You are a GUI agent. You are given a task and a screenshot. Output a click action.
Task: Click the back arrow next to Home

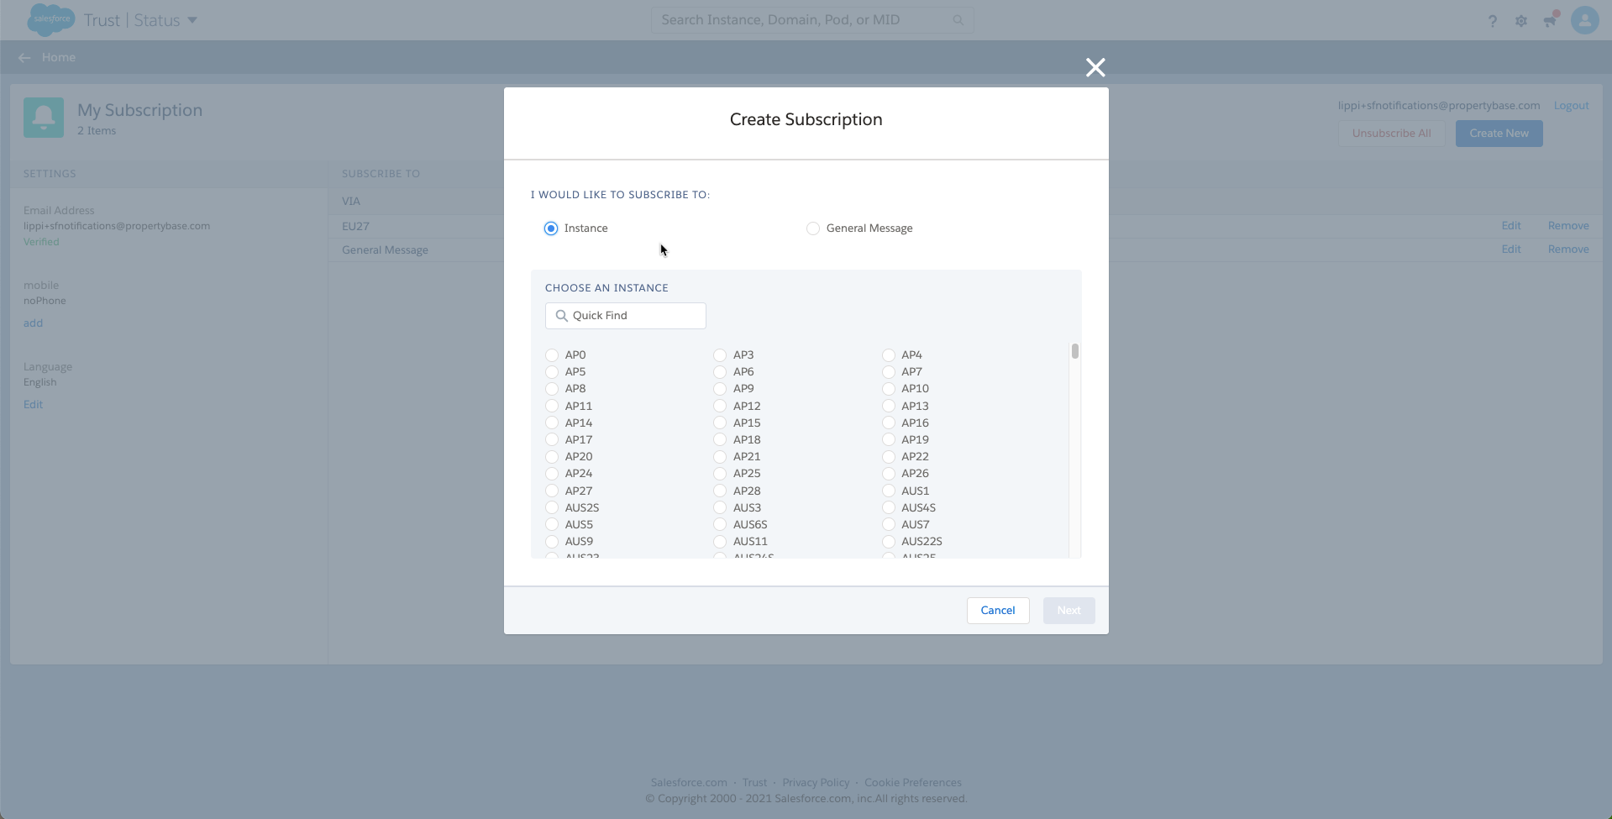(x=24, y=57)
